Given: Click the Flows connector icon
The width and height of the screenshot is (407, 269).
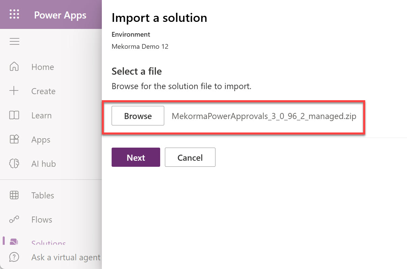Looking at the screenshot, I should (x=14, y=220).
